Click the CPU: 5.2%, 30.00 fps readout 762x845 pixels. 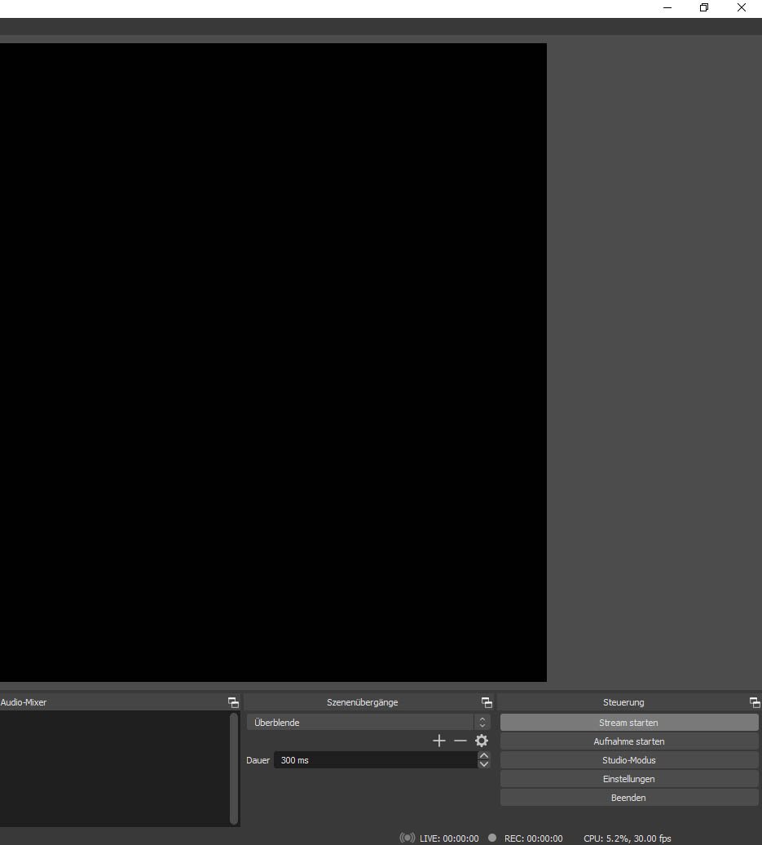pos(628,838)
